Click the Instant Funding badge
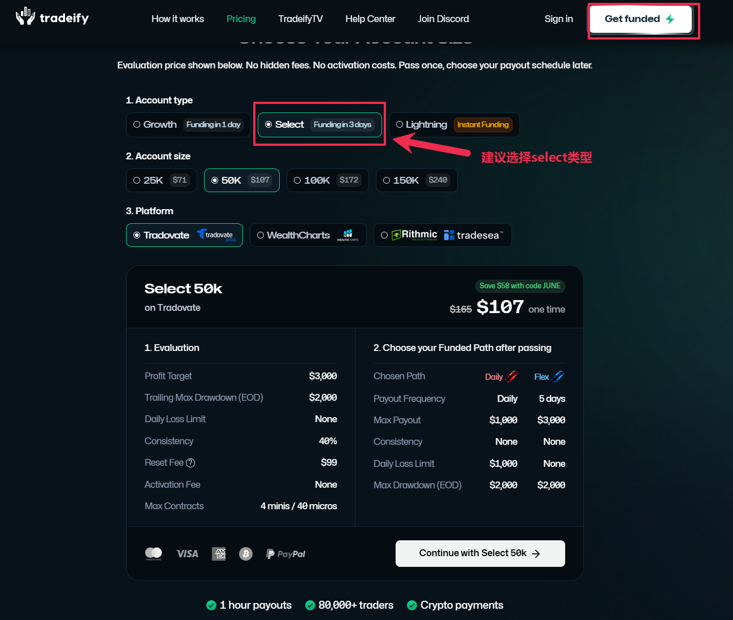This screenshot has width=733, height=620. 483,124
